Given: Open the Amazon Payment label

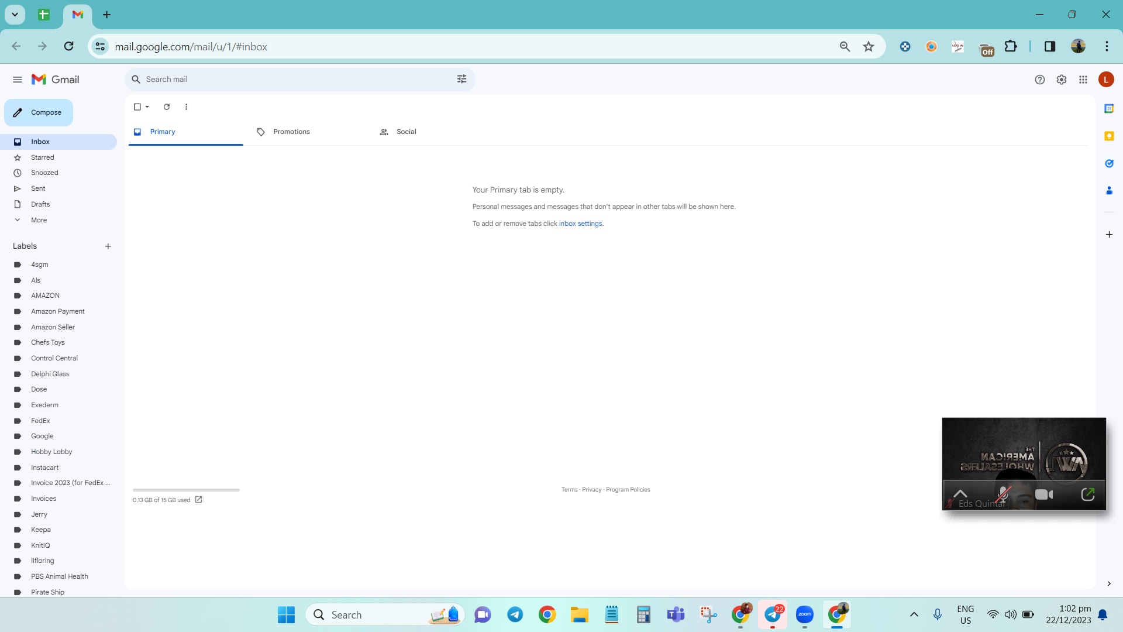Looking at the screenshot, I should (58, 311).
